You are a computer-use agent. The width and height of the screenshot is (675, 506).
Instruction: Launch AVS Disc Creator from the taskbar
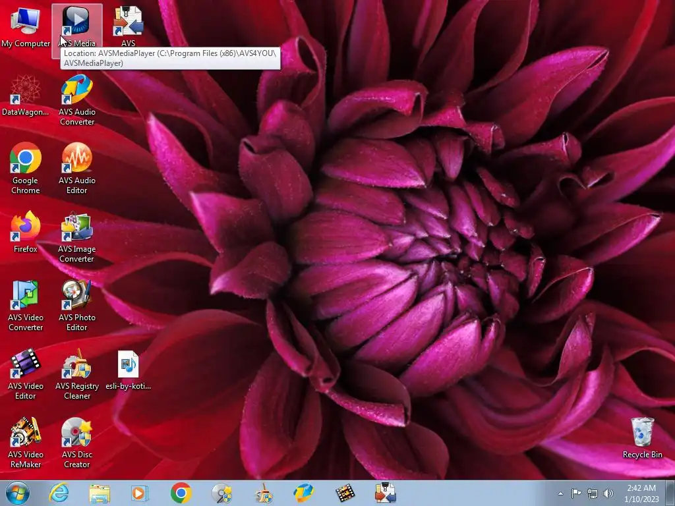click(x=221, y=493)
